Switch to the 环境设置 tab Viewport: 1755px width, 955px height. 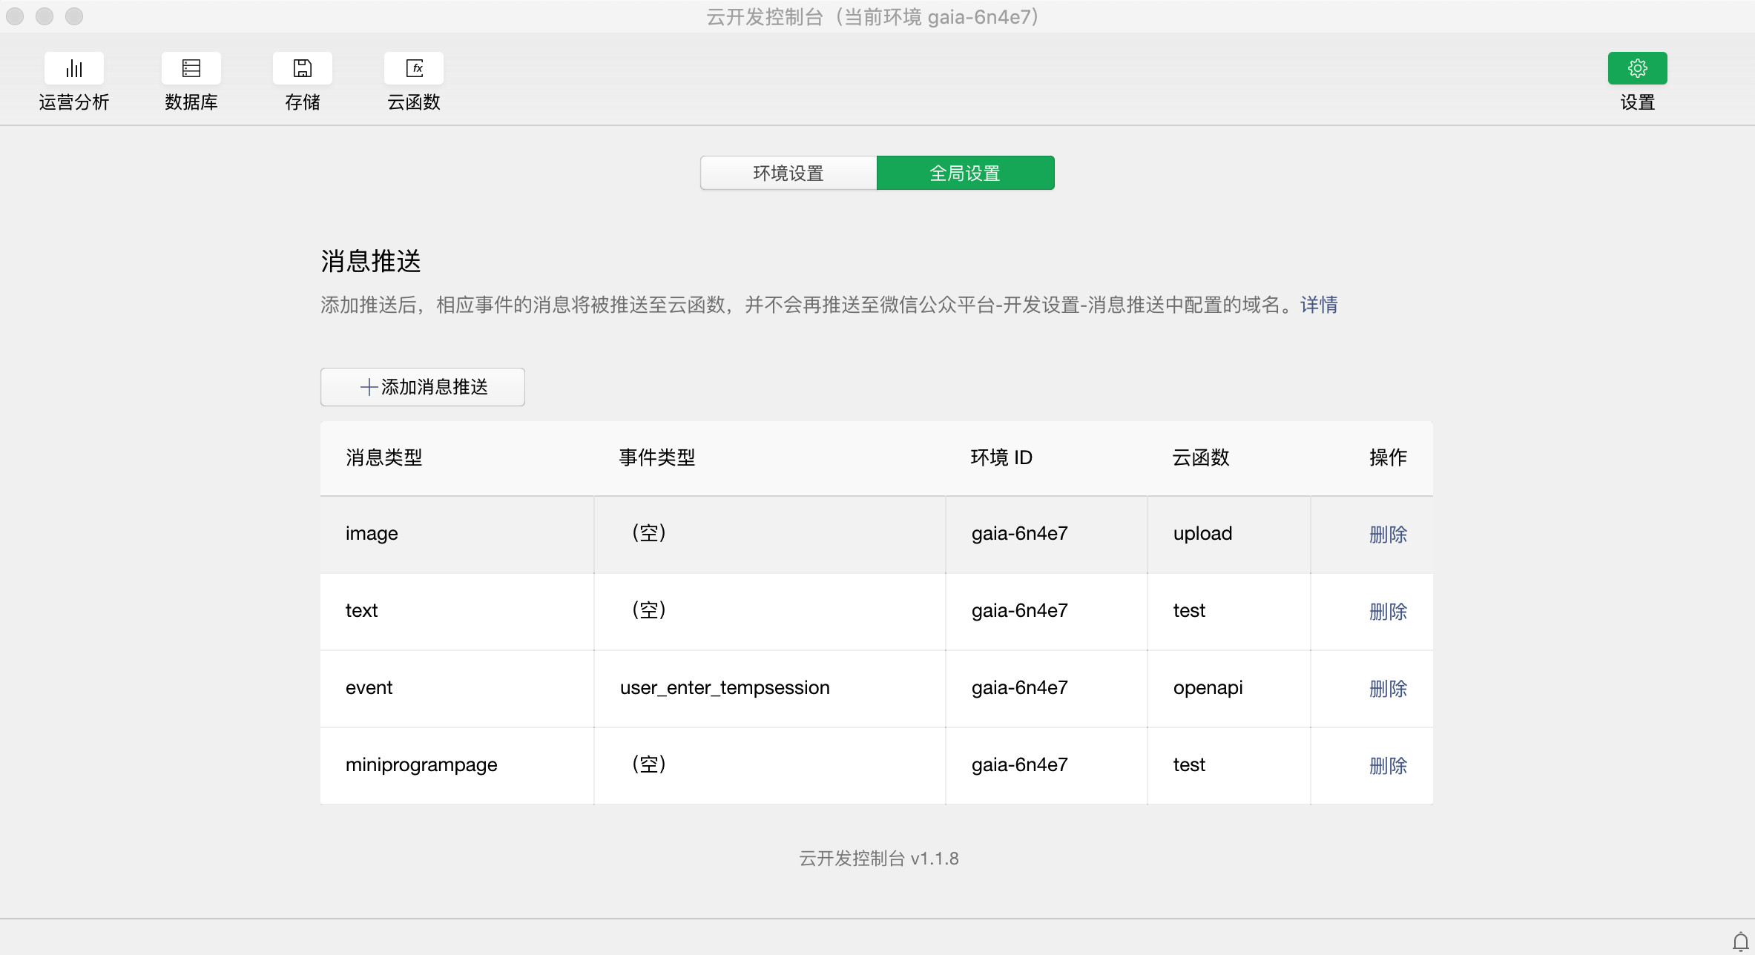tap(788, 174)
